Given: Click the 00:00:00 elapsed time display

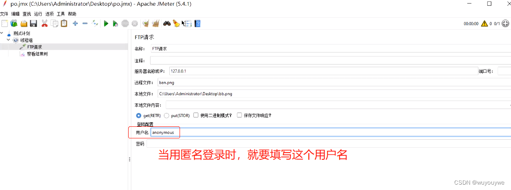Looking at the screenshot, I should pos(471,24).
